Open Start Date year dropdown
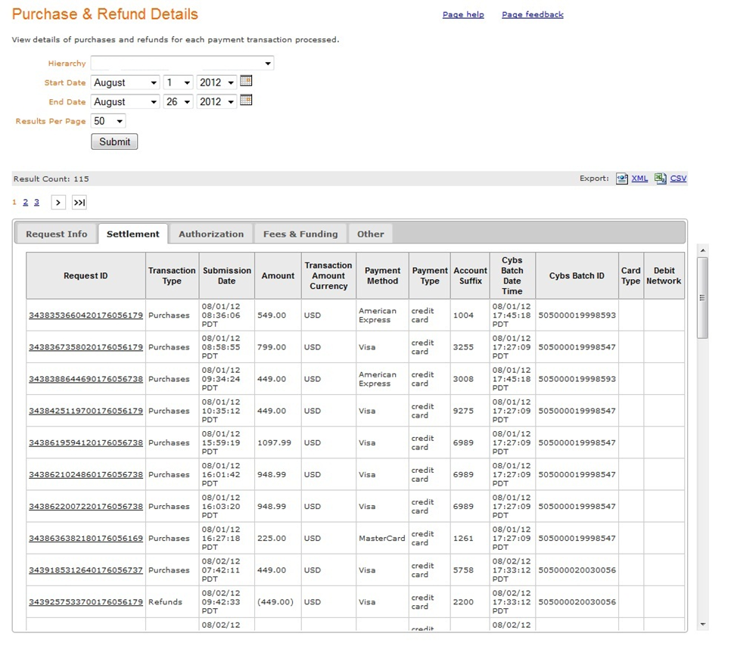The width and height of the screenshot is (731, 652). pos(216,82)
